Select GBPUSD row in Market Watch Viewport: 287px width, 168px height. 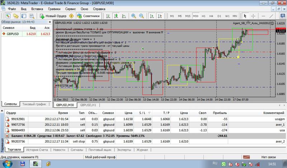pyautogui.click(x=27, y=34)
